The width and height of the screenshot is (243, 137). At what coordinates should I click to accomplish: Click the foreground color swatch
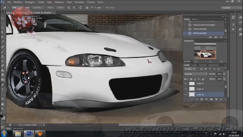coord(2,116)
